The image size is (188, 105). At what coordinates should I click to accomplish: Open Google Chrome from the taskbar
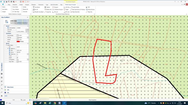55,103
